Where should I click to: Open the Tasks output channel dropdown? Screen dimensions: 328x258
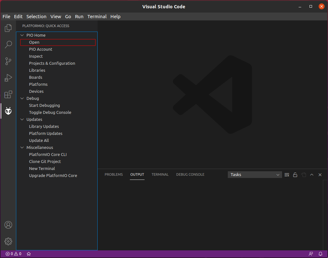point(255,174)
